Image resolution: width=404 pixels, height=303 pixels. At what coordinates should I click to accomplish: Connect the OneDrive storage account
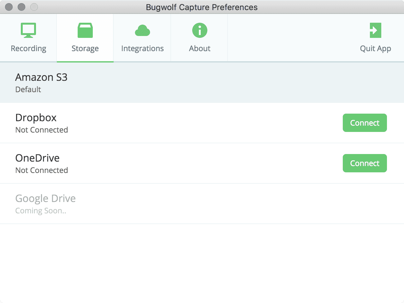point(365,163)
